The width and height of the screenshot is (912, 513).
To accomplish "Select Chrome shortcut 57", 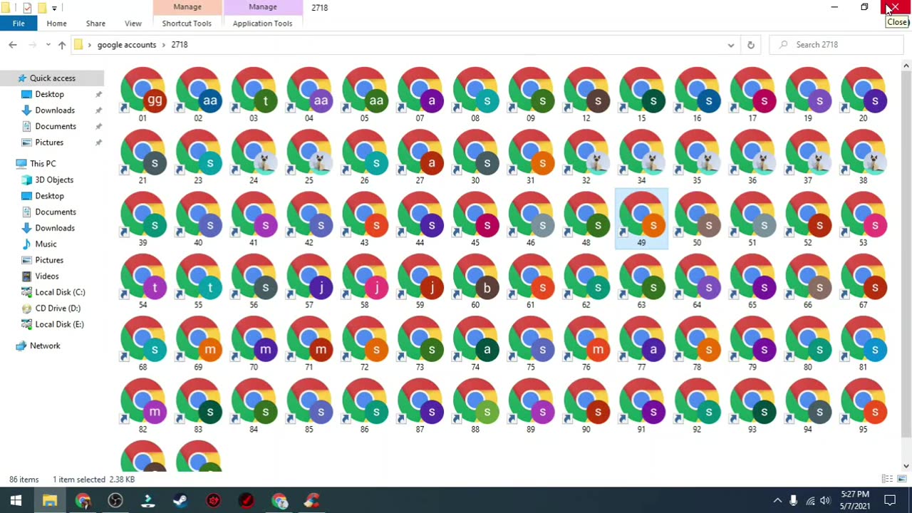I will [309, 281].
